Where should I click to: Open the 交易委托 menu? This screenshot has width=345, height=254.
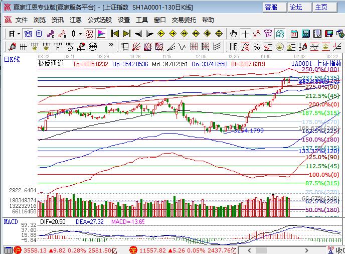click(184, 20)
